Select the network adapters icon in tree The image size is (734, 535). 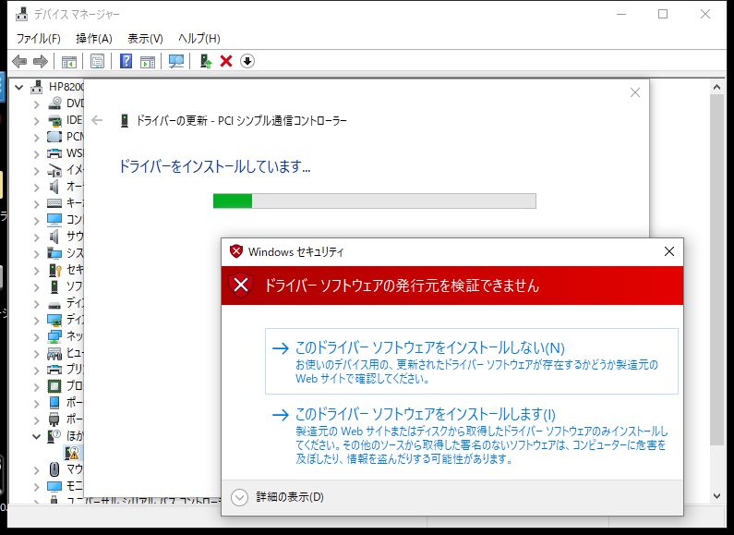[x=54, y=336]
